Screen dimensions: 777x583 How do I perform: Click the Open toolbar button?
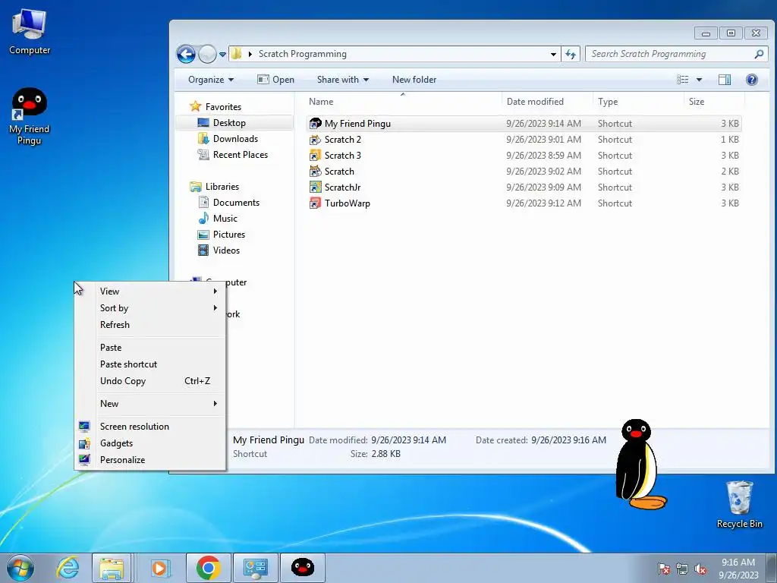[x=276, y=80]
